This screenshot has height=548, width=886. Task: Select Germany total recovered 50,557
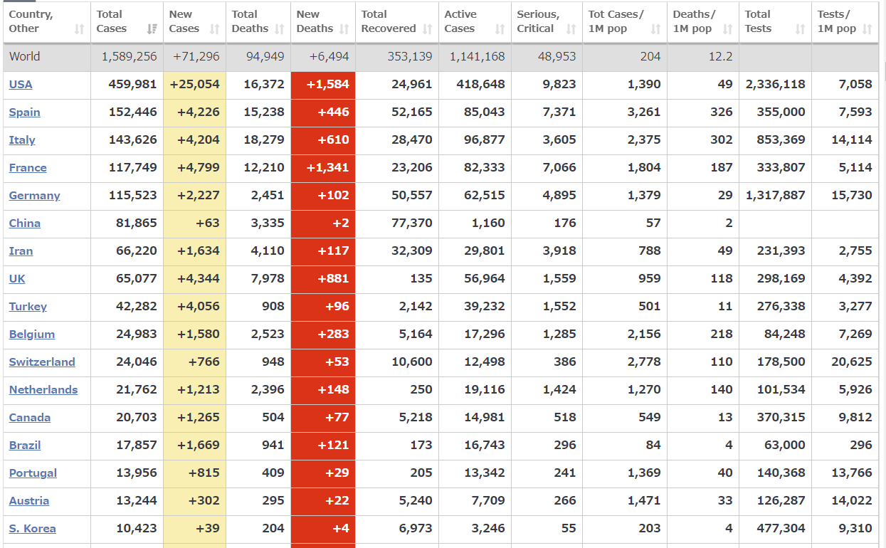[412, 195]
